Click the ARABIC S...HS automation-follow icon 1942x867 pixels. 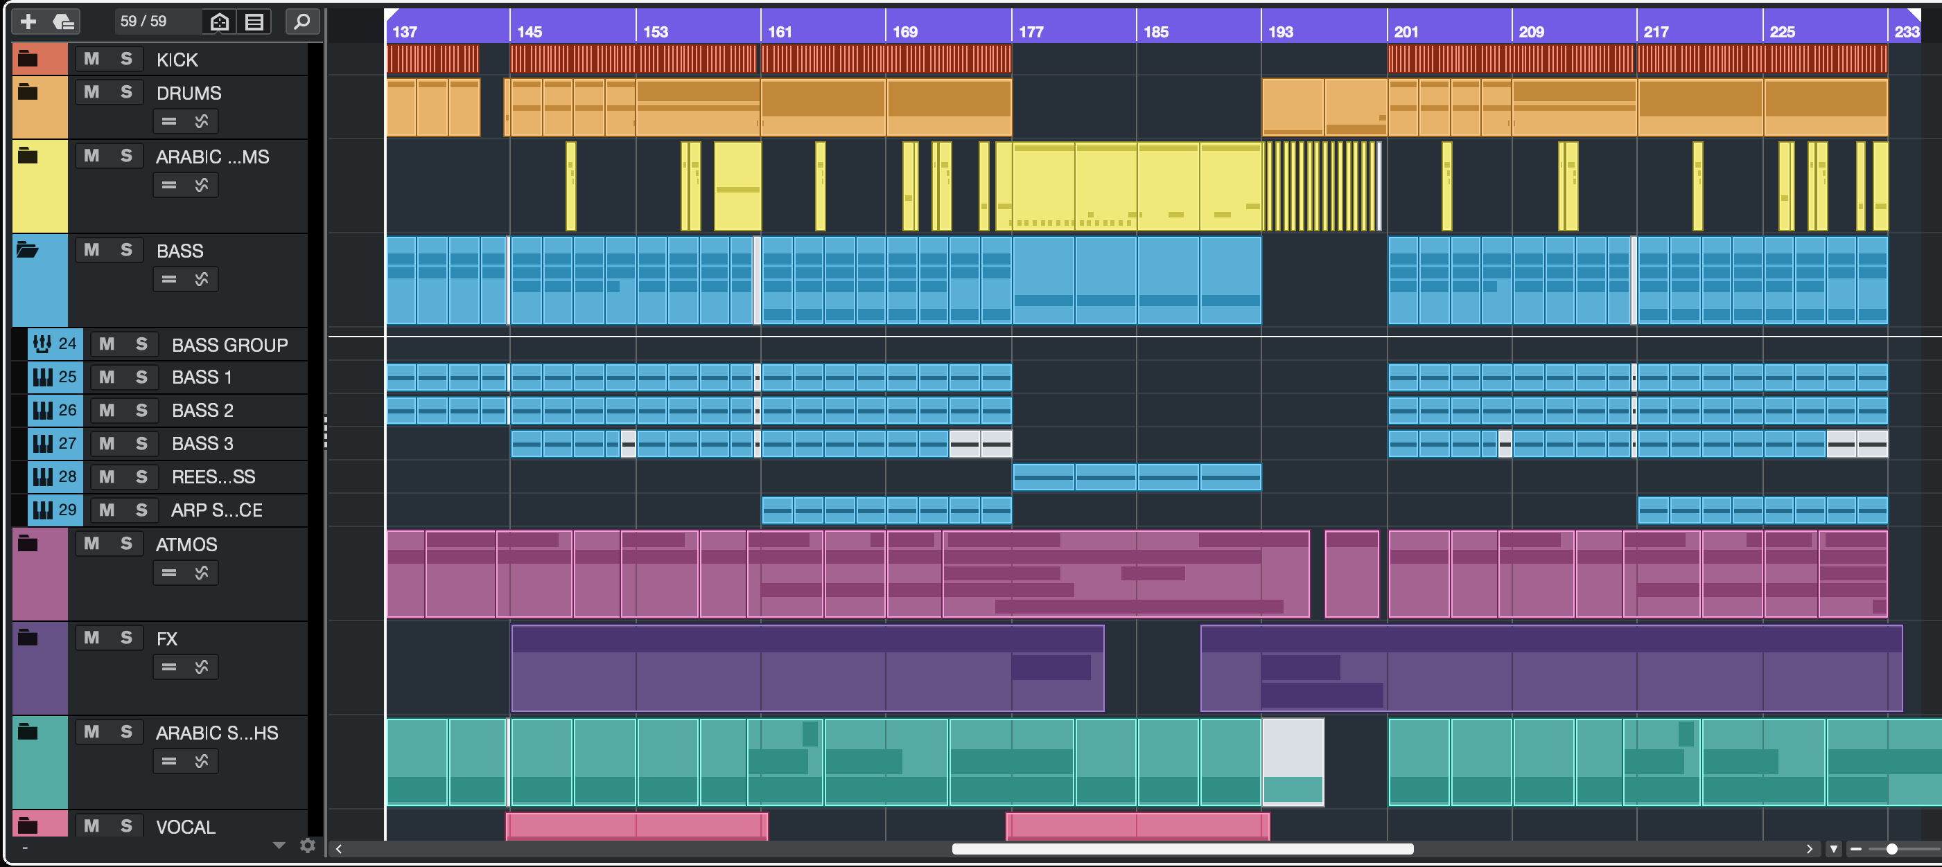201,762
